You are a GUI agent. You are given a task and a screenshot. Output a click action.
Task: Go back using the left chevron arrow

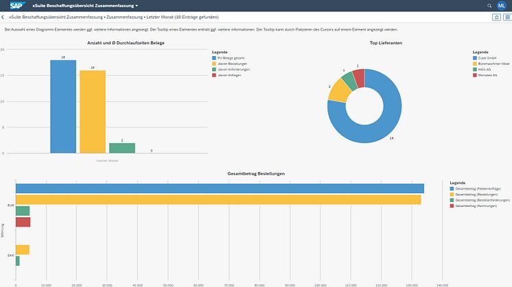coord(4,16)
